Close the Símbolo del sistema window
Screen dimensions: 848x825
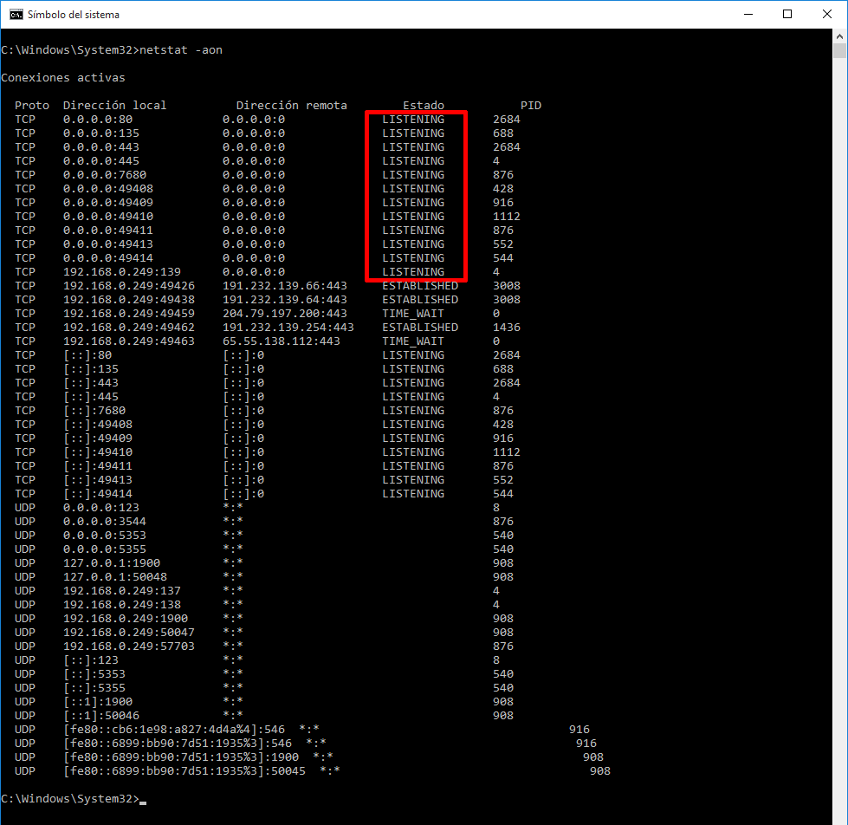(x=827, y=15)
